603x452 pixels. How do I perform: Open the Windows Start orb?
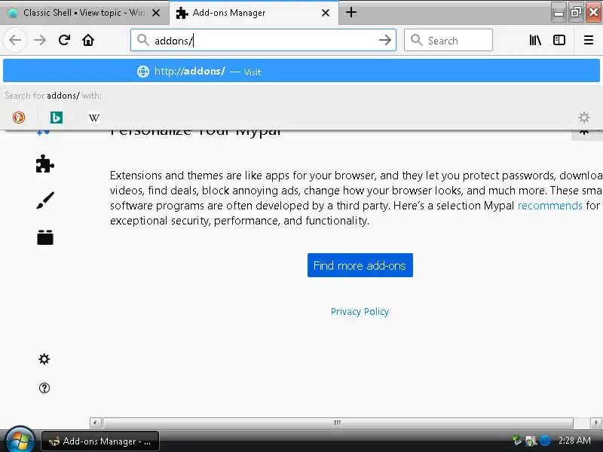pos(20,439)
